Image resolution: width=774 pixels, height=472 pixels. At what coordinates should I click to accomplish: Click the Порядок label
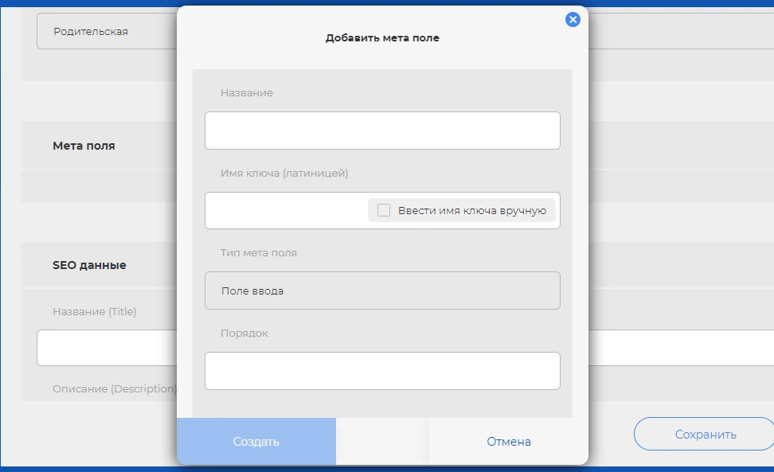click(244, 334)
